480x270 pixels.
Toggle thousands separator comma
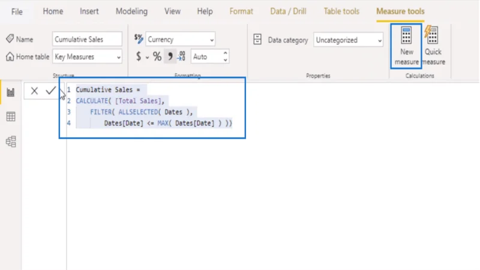click(170, 56)
